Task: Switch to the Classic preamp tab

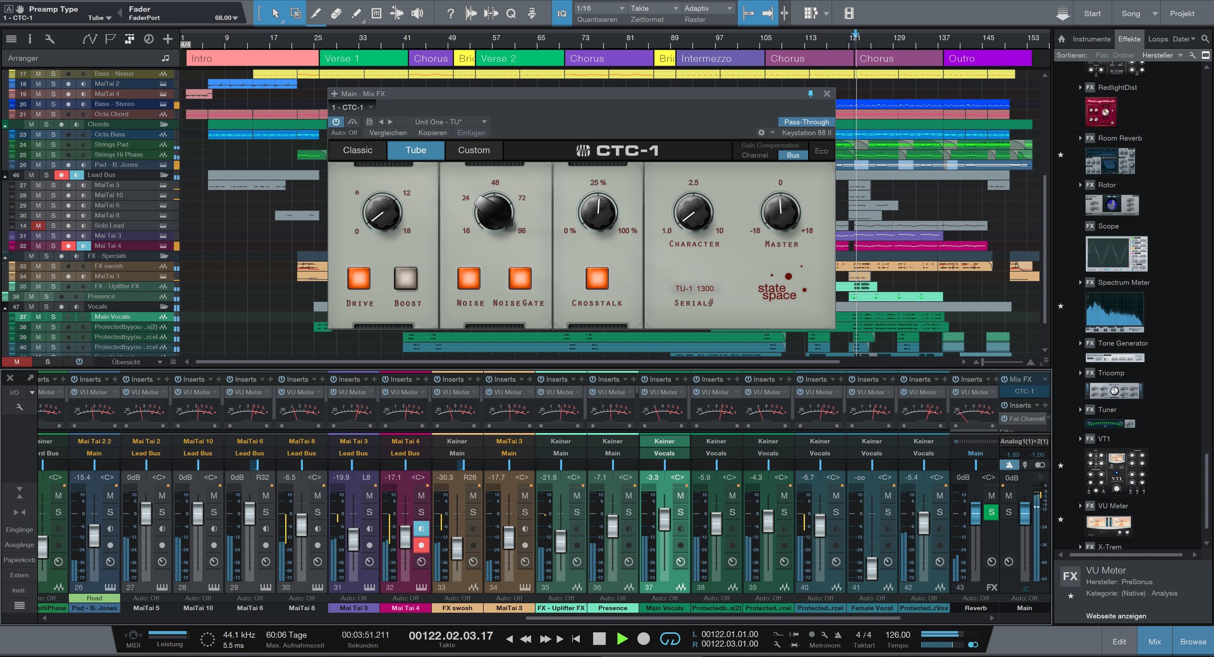Action: tap(357, 150)
